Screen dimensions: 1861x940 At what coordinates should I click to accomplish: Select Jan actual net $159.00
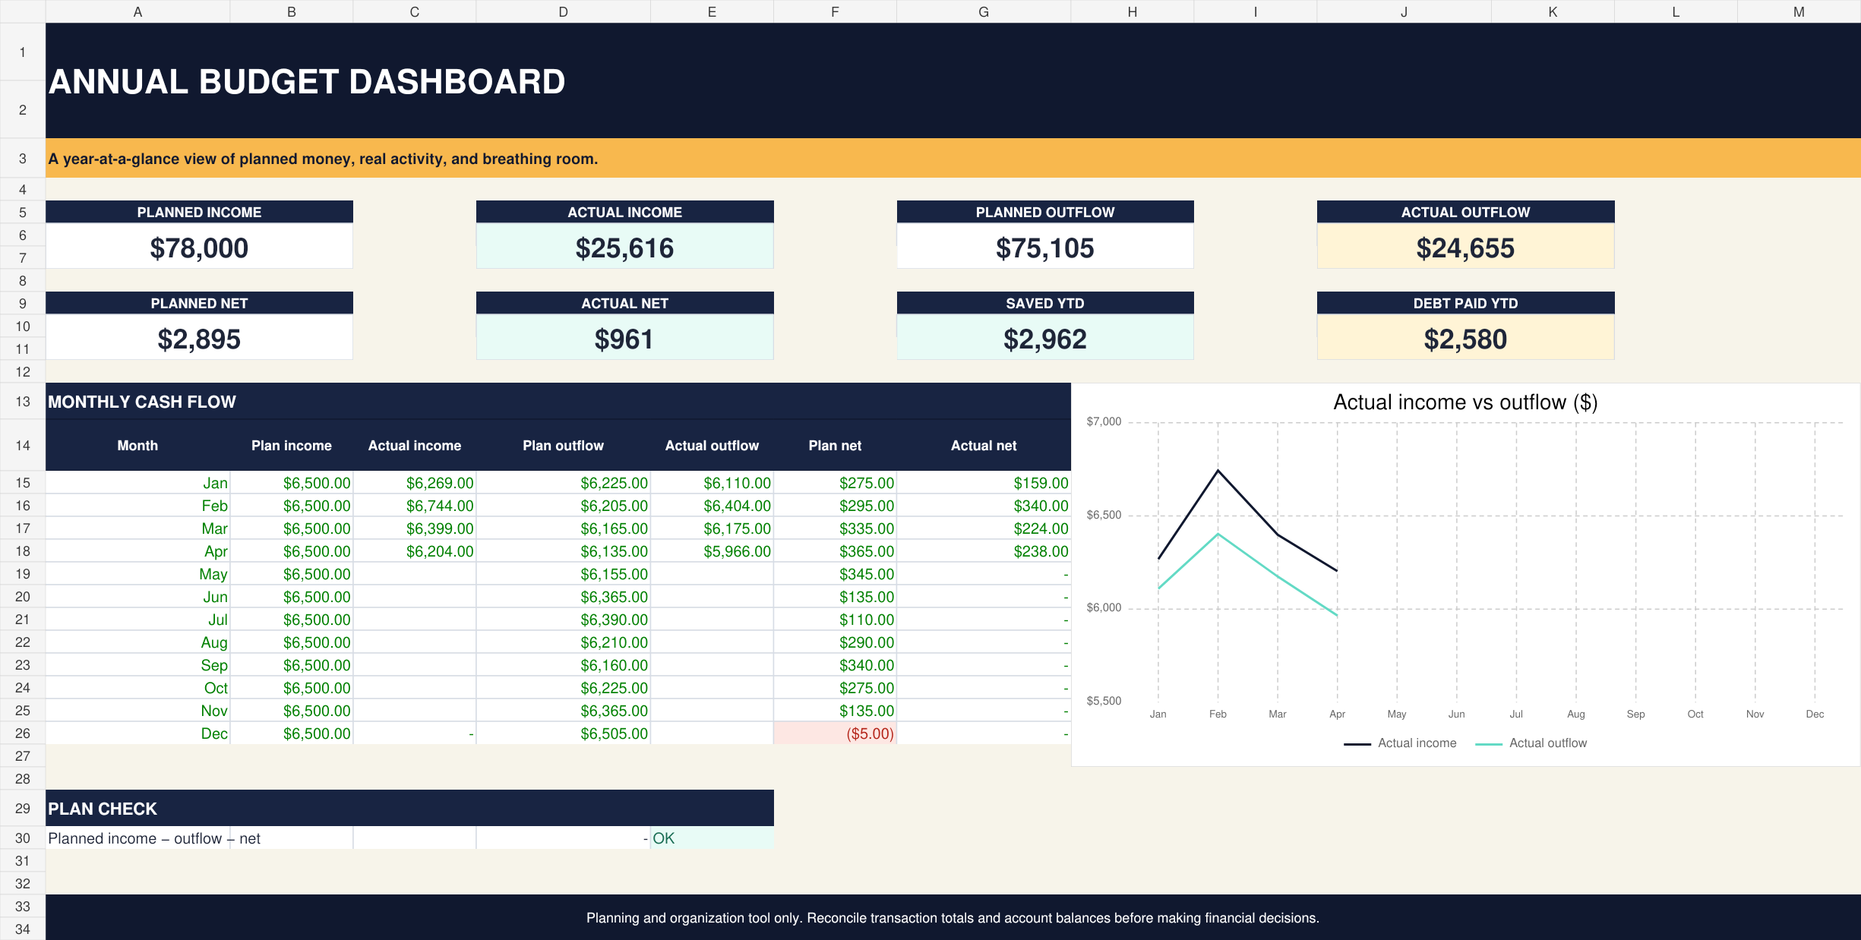coord(984,482)
